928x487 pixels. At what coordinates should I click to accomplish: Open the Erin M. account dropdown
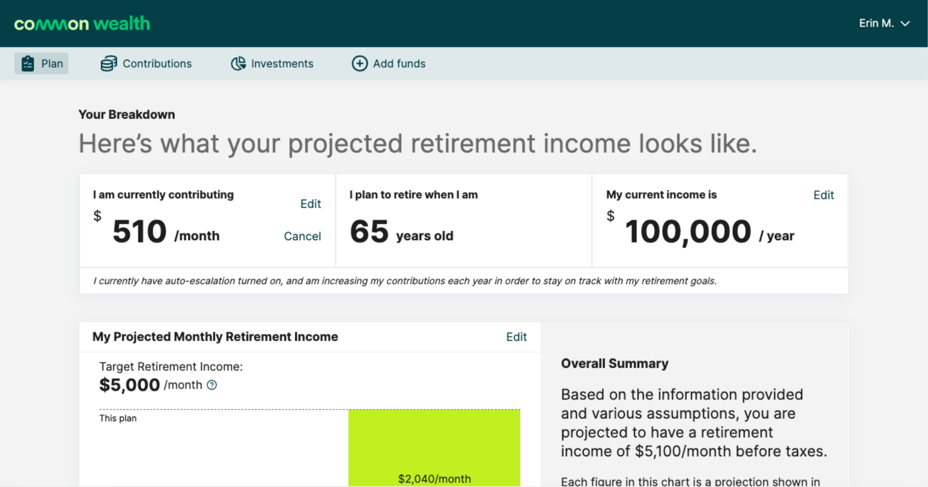[876, 23]
